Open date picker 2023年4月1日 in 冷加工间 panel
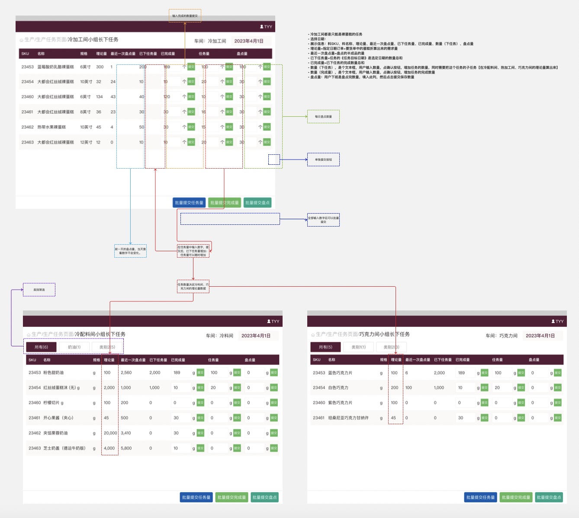 point(251,41)
